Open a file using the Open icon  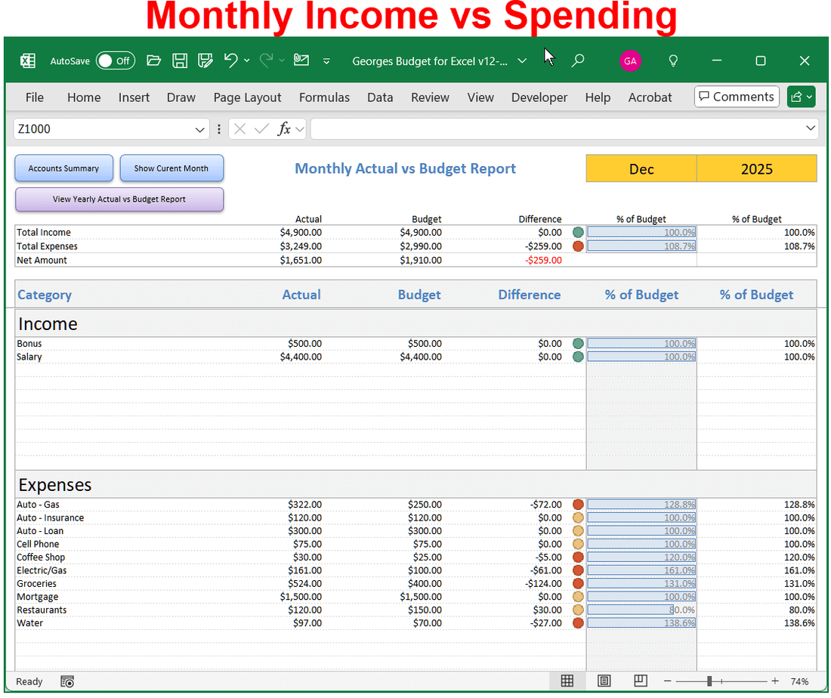pyautogui.click(x=153, y=60)
